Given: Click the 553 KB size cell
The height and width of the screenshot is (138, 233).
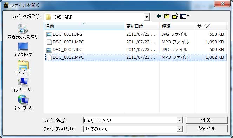Looking at the screenshot, I should click(217, 34).
